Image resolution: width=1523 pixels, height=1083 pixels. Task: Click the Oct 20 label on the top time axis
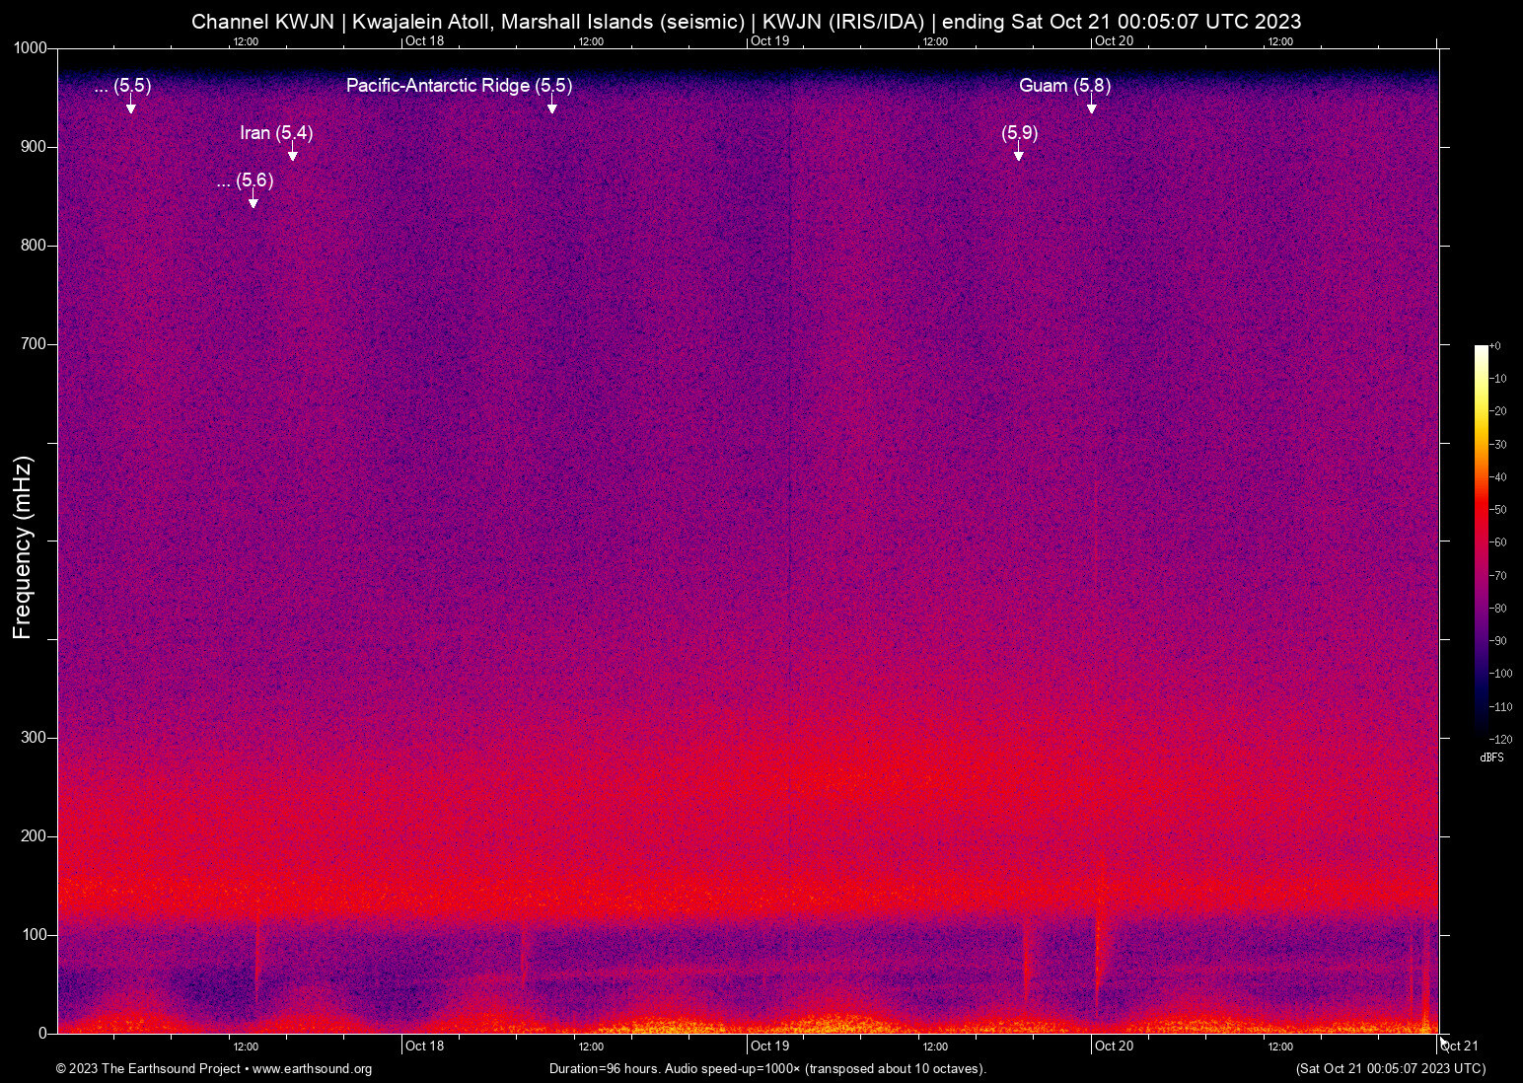click(x=1115, y=41)
